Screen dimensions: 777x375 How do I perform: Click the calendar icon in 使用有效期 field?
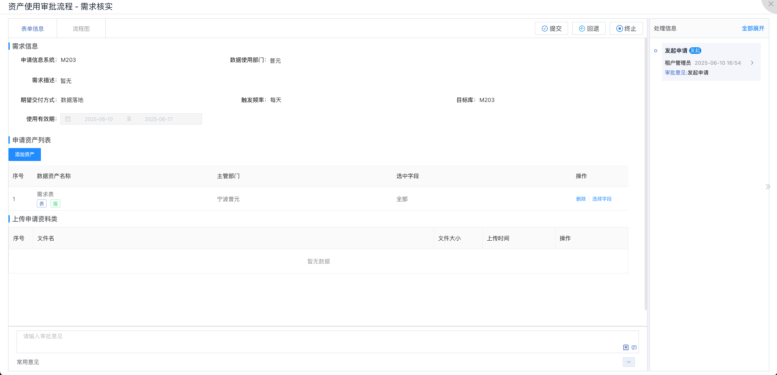(68, 119)
